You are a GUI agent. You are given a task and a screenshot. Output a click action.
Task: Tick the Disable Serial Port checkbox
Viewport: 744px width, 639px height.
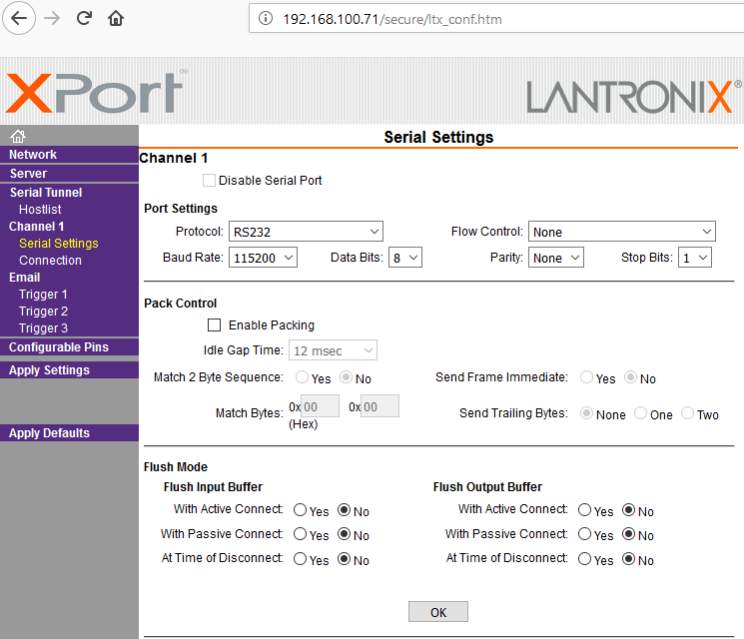pyautogui.click(x=209, y=181)
